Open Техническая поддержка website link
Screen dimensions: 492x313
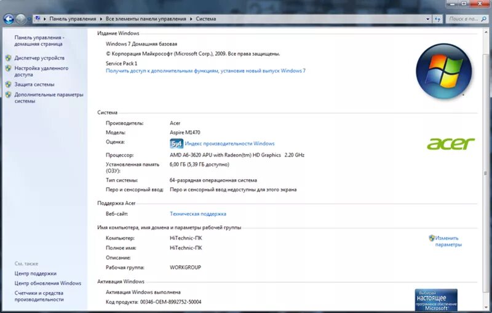coord(198,214)
